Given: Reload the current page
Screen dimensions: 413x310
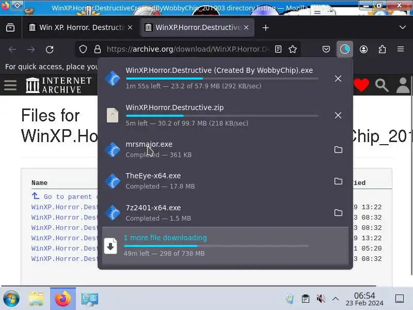Looking at the screenshot, I should (x=50, y=49).
